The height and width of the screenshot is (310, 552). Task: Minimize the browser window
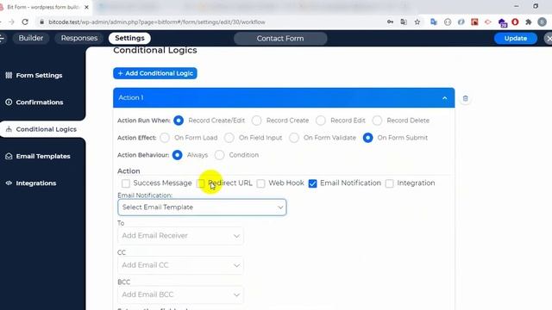[x=516, y=6]
